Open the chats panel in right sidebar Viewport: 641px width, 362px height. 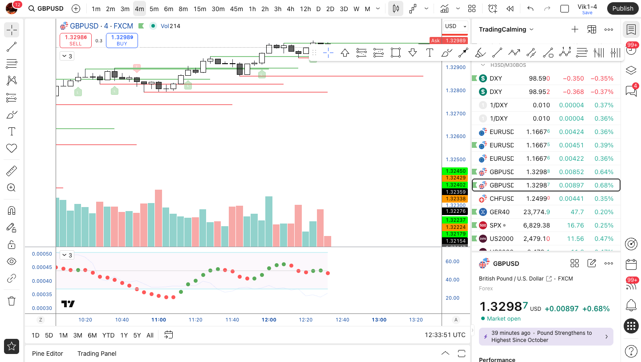[x=631, y=90]
